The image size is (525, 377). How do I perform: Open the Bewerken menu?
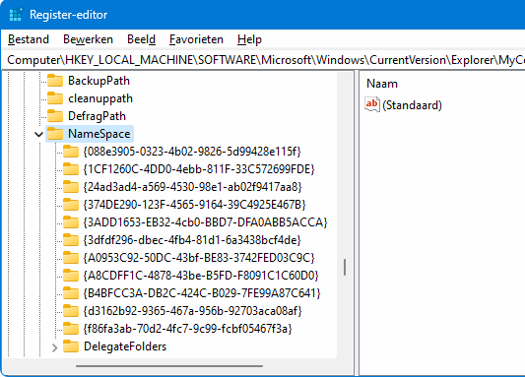(88, 39)
